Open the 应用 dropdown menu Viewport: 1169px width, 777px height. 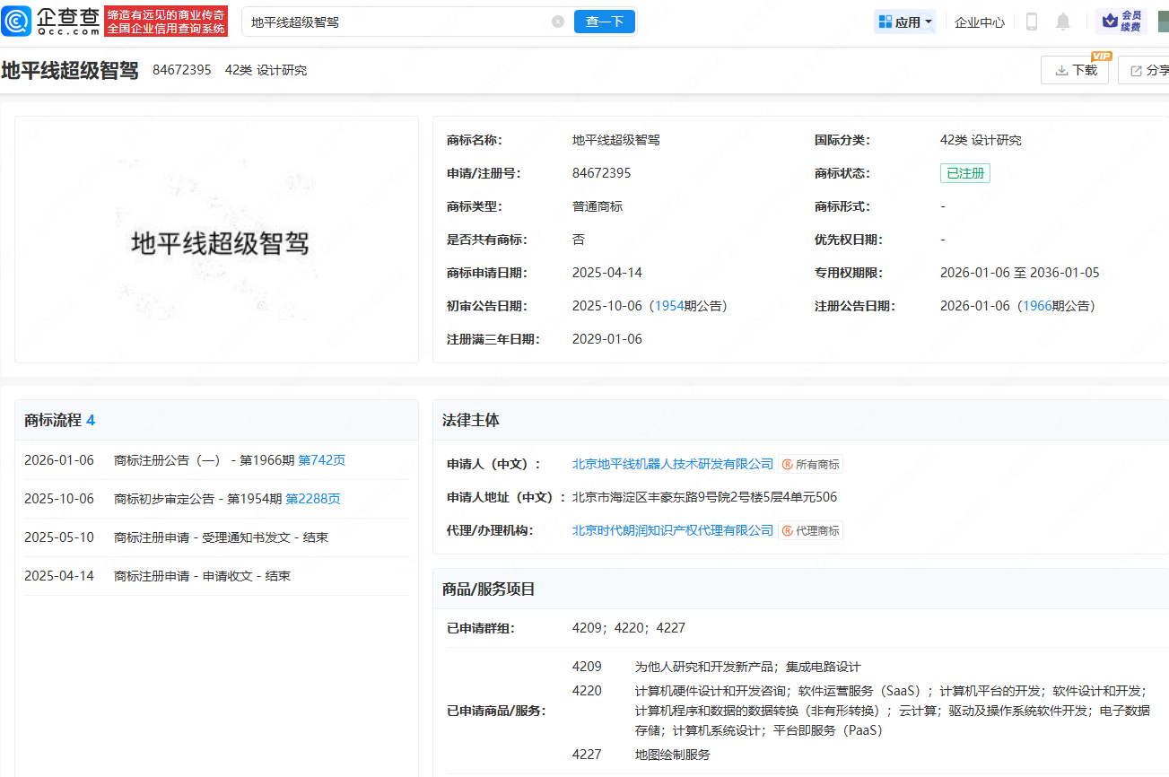tap(904, 21)
